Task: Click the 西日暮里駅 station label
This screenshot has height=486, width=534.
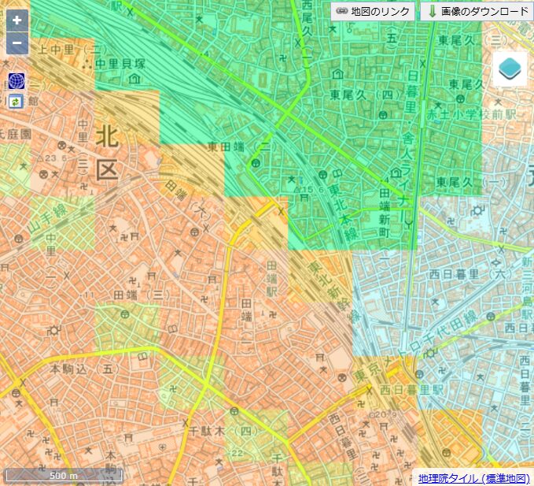Action: tap(412, 389)
